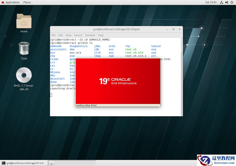Click the network connection tray icon

coord(221,2)
